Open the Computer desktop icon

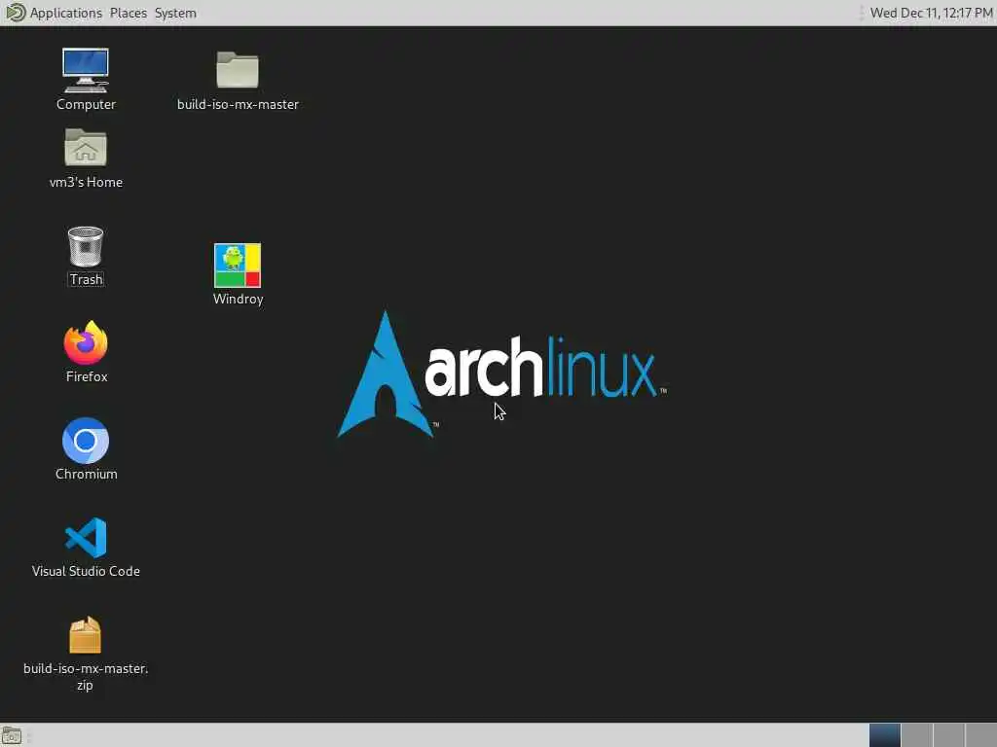click(x=86, y=70)
